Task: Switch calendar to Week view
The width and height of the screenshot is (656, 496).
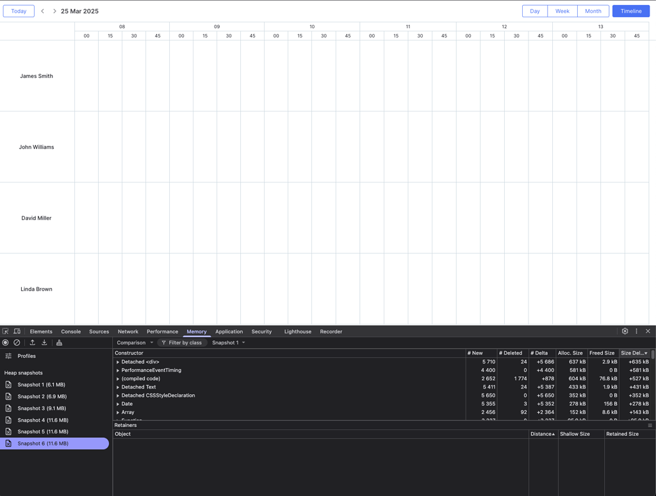Action: point(562,11)
